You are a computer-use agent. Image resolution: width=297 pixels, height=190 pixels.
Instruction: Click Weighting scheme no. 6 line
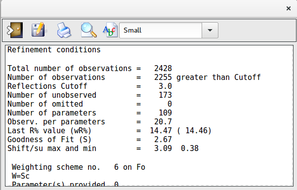click(79, 167)
